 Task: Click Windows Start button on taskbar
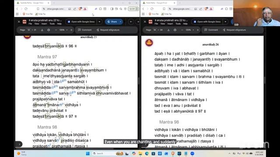click(x=87, y=154)
